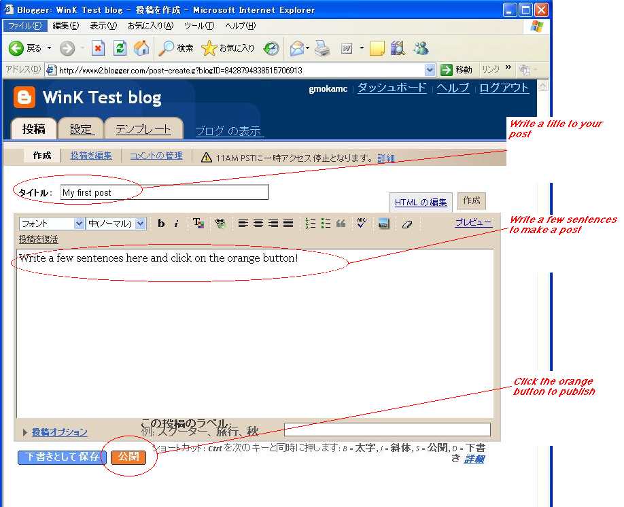Open the Back button history dropdown arrow
The height and width of the screenshot is (507, 624).
pos(50,48)
